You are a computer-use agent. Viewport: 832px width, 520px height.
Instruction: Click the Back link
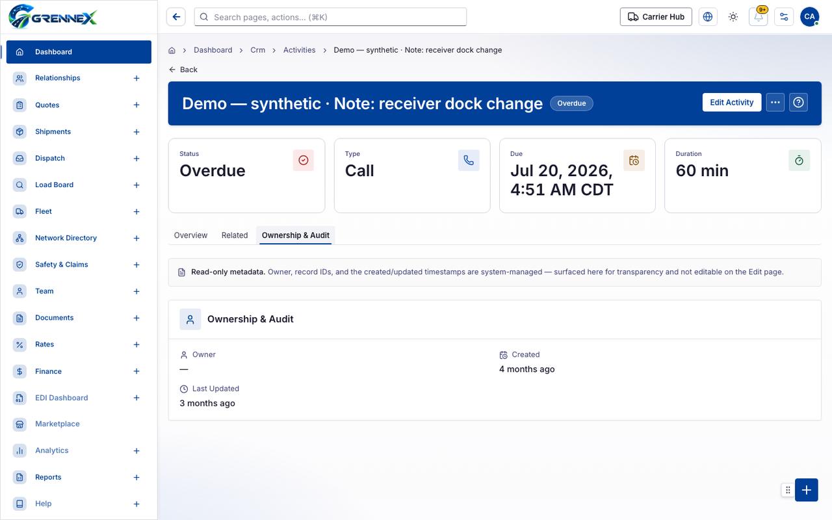pyautogui.click(x=183, y=70)
